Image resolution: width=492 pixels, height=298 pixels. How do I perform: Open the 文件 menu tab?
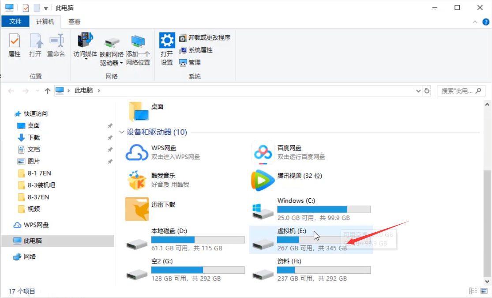pyautogui.click(x=15, y=22)
